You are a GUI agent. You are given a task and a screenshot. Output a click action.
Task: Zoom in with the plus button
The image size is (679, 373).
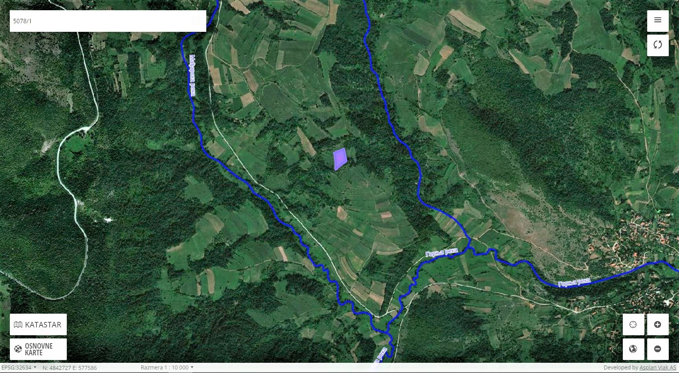pyautogui.click(x=658, y=324)
